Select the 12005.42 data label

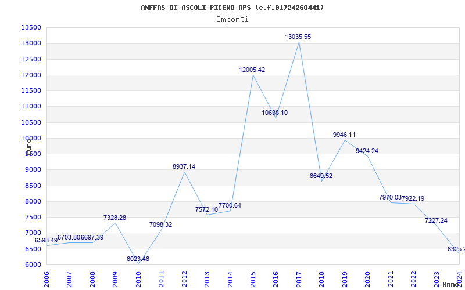pyautogui.click(x=252, y=70)
